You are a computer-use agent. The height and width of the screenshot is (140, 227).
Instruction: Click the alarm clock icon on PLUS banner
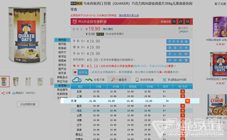pyautogui.click(x=75, y=22)
